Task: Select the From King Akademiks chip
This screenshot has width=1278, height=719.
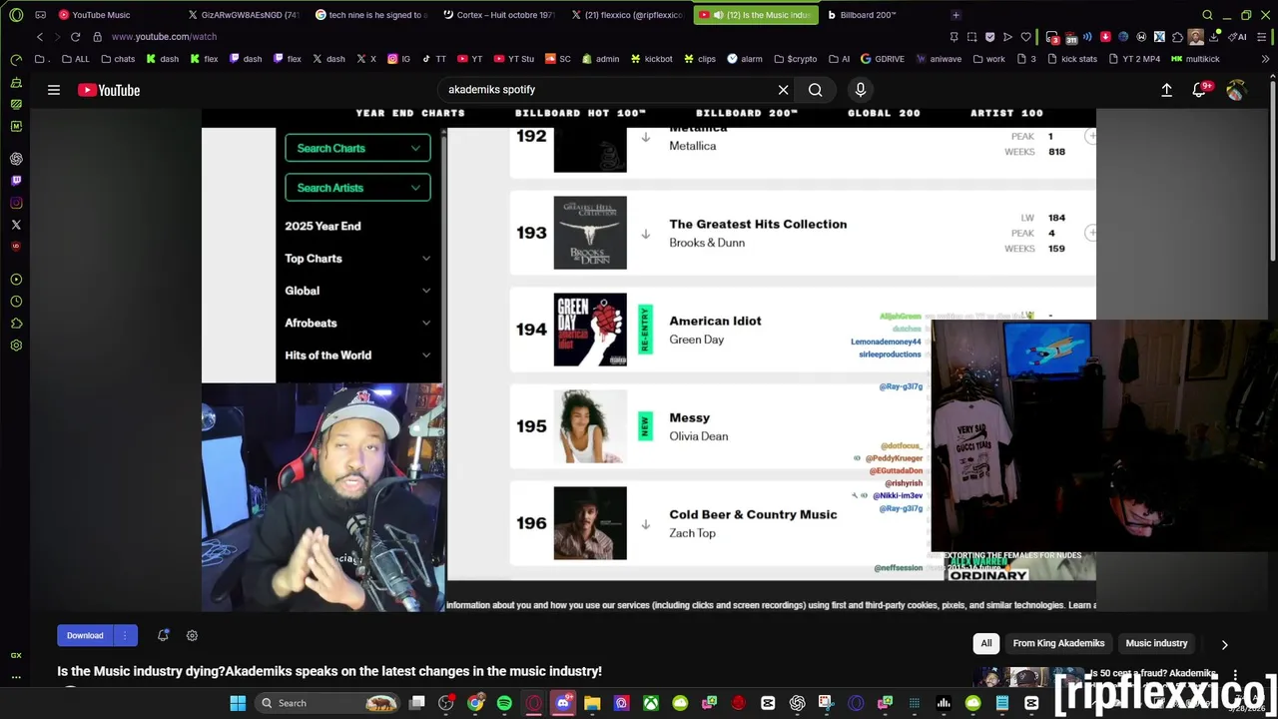Action: pyautogui.click(x=1058, y=643)
